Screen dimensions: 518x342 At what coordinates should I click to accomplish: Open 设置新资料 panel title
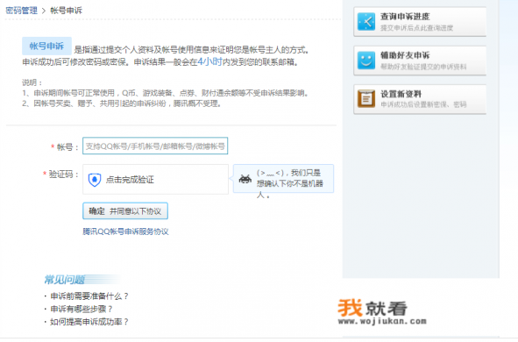click(401, 94)
